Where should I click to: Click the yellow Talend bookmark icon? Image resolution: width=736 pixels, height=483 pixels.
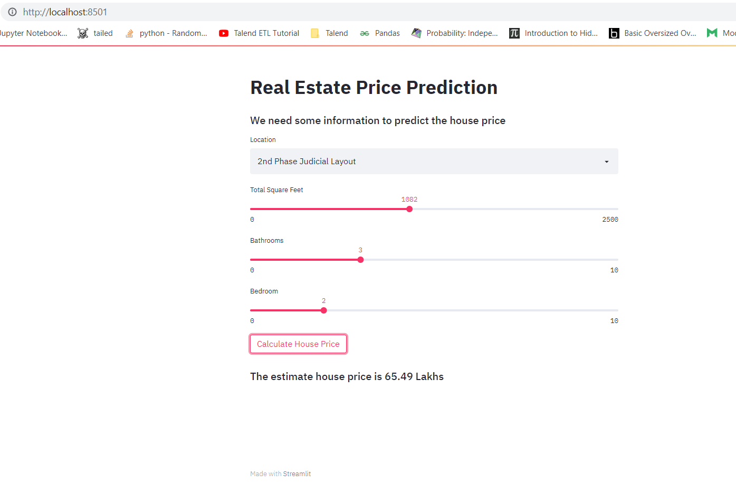315,33
